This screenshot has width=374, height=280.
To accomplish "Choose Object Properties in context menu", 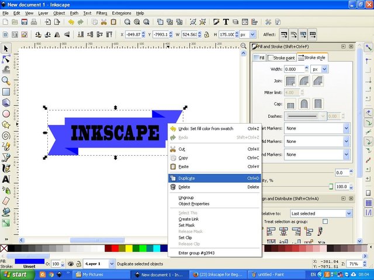I will tap(214, 204).
